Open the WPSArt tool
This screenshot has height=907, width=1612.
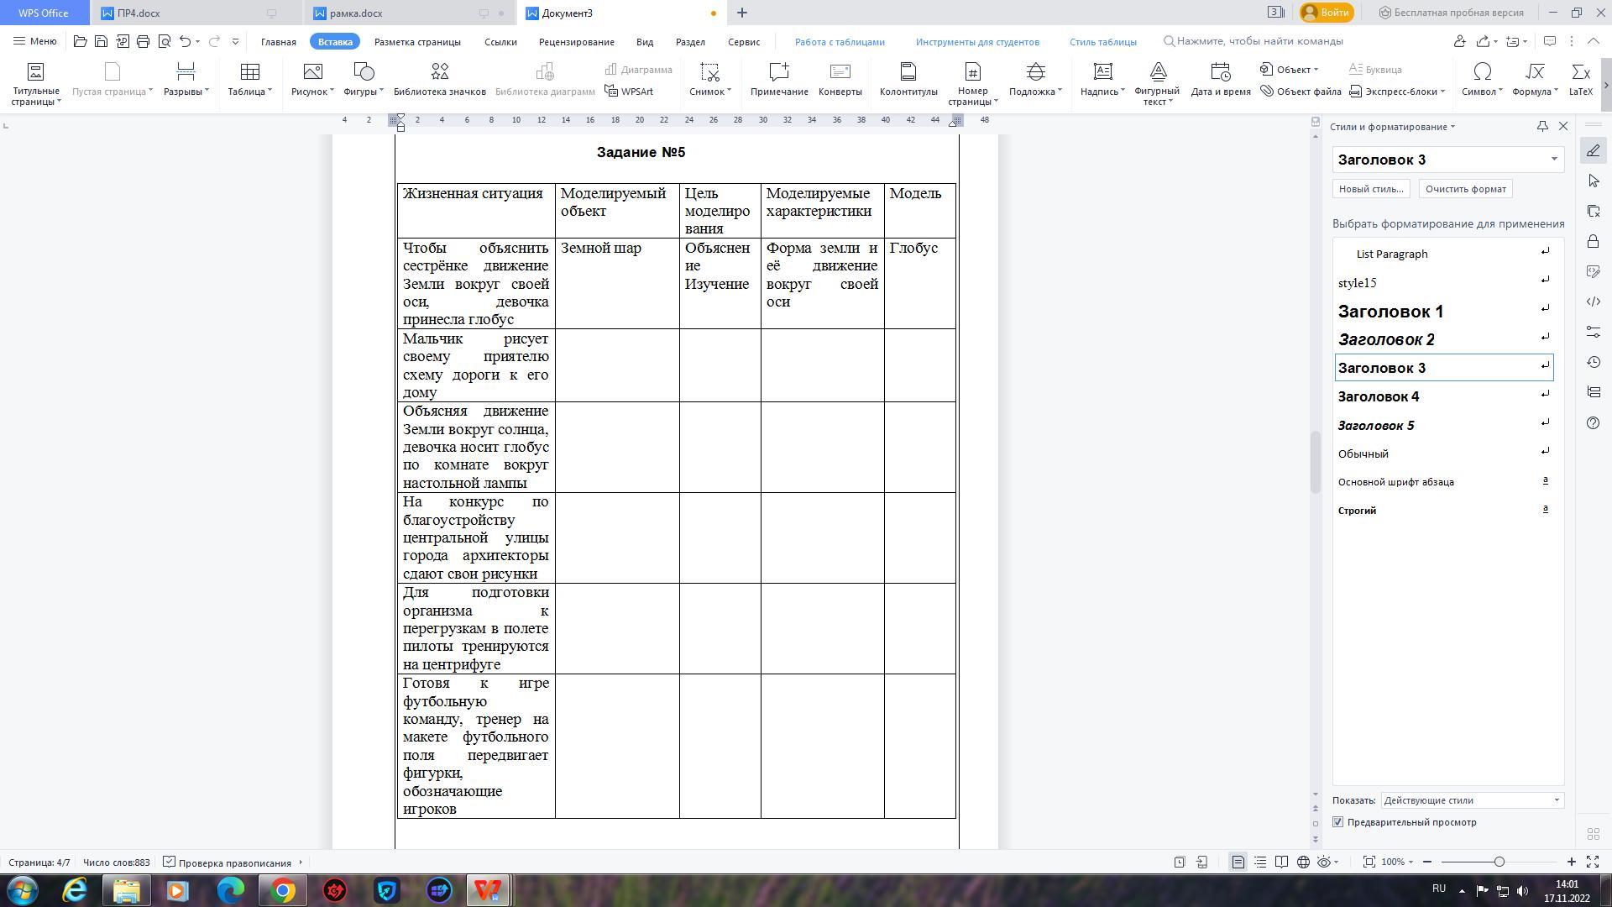pos(629,92)
